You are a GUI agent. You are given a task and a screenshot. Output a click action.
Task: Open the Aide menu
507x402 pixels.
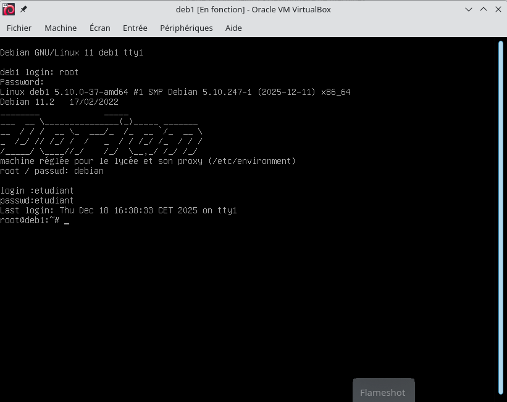233,28
